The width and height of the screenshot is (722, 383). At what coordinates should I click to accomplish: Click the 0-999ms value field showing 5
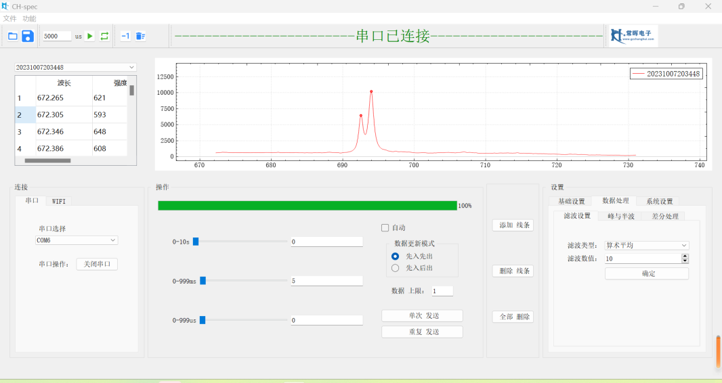click(x=327, y=280)
